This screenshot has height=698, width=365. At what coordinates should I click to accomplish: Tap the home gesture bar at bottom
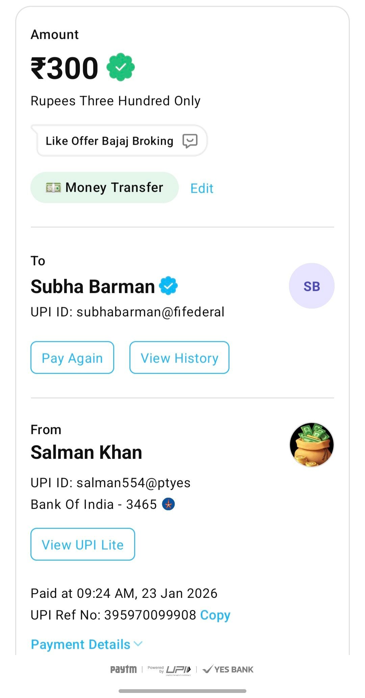coord(182,691)
